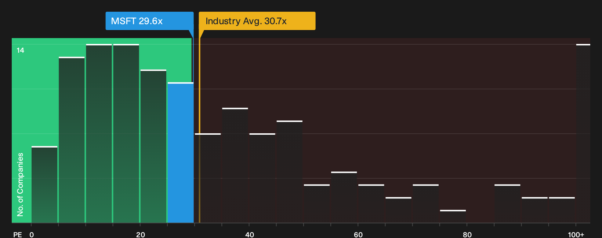Select the short histogram bar for PE 75-80
Screen dimensions: 602x238
click(453, 216)
